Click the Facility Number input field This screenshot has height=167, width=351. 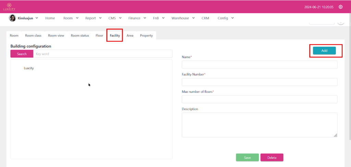pyautogui.click(x=259, y=82)
